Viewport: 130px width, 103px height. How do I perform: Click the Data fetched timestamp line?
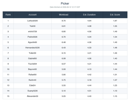[x=65, y=7]
